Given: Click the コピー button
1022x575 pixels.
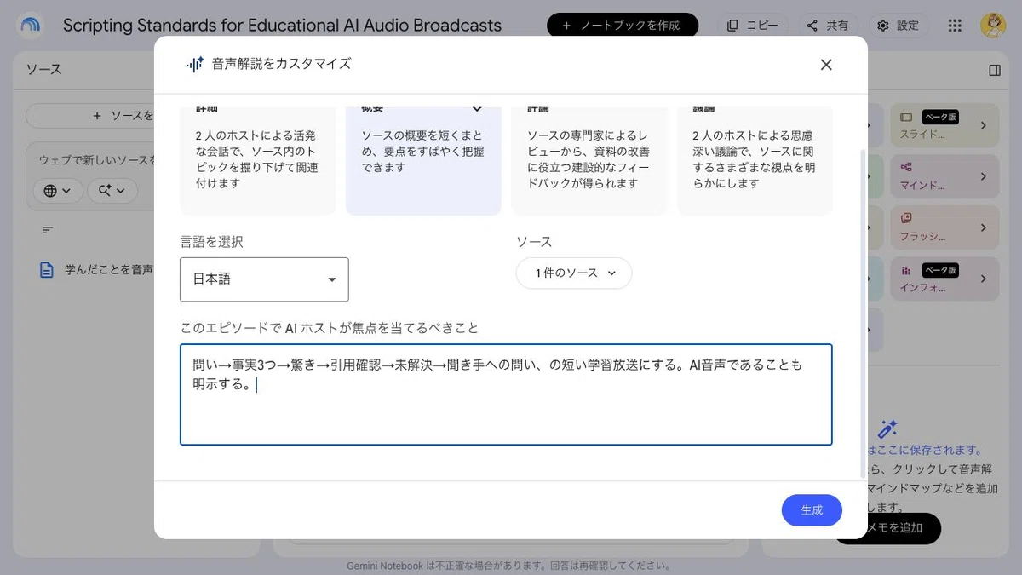Looking at the screenshot, I should [752, 26].
